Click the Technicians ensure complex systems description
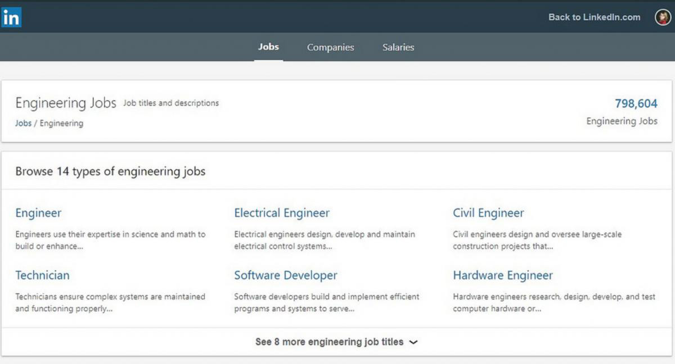 click(110, 303)
